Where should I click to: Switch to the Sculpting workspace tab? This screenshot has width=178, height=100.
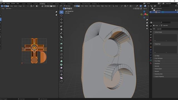pyautogui.click(x=36, y=4)
